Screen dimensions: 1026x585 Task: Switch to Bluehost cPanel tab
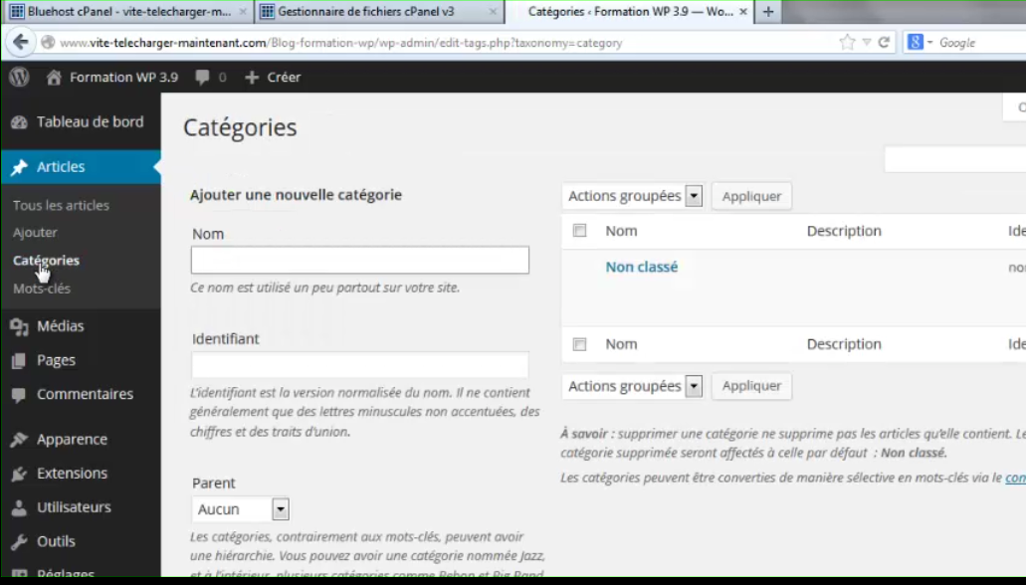(x=127, y=12)
